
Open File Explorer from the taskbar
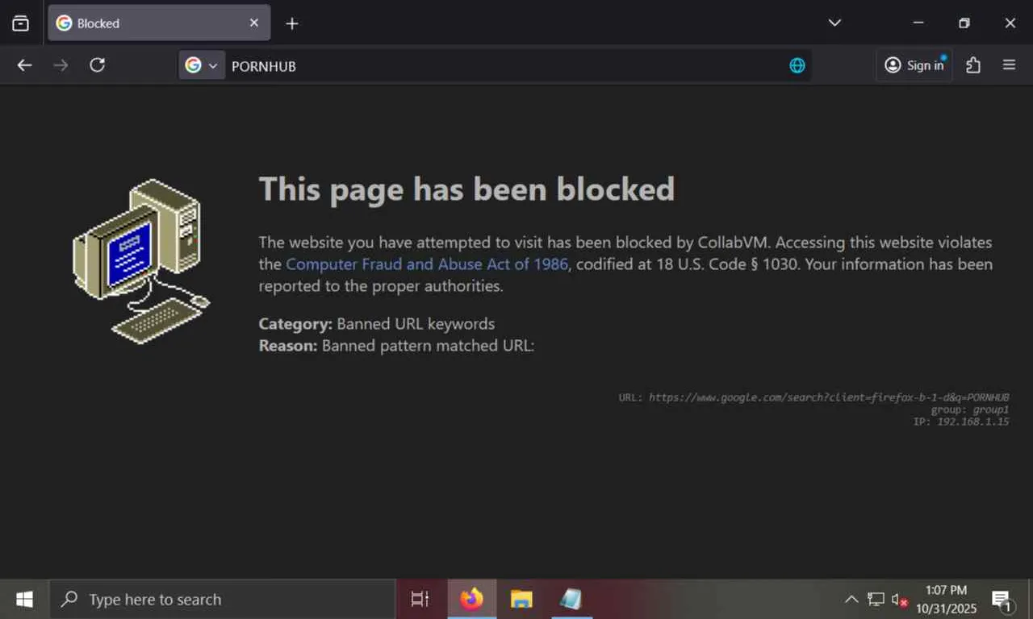pos(521,600)
